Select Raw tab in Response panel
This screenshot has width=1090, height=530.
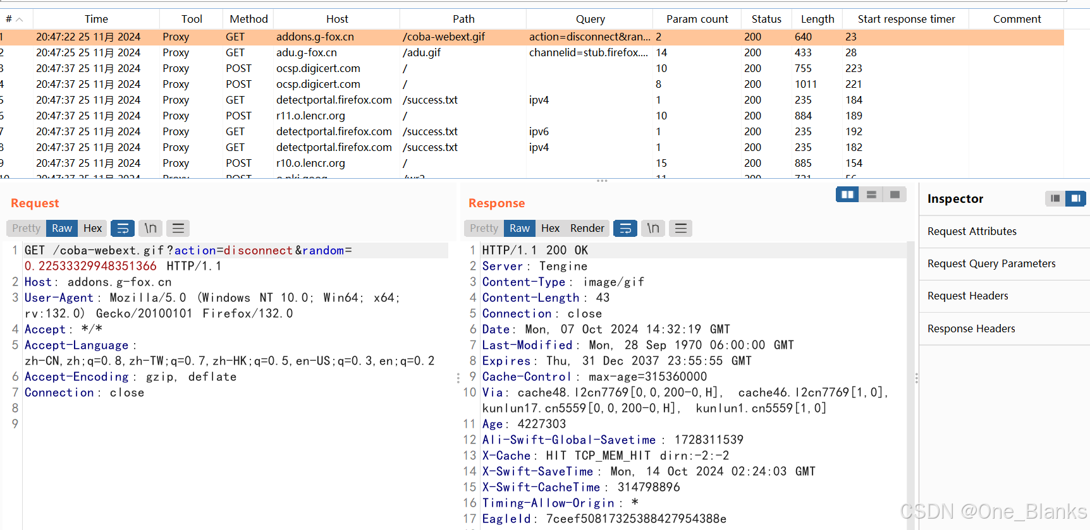[x=520, y=228]
